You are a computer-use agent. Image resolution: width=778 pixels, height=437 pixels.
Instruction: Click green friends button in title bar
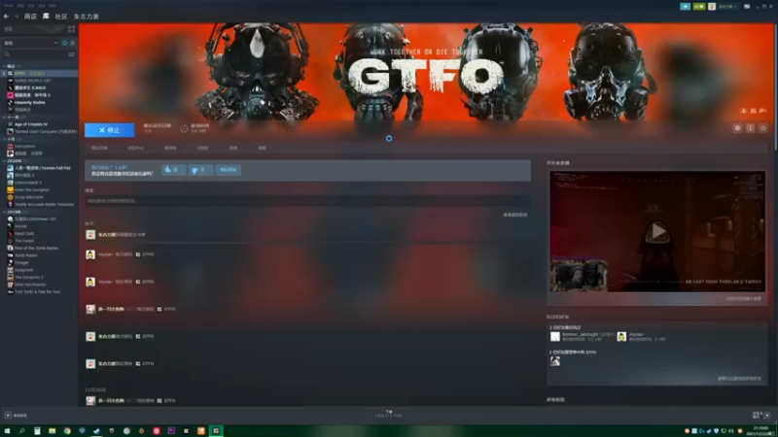coord(699,7)
